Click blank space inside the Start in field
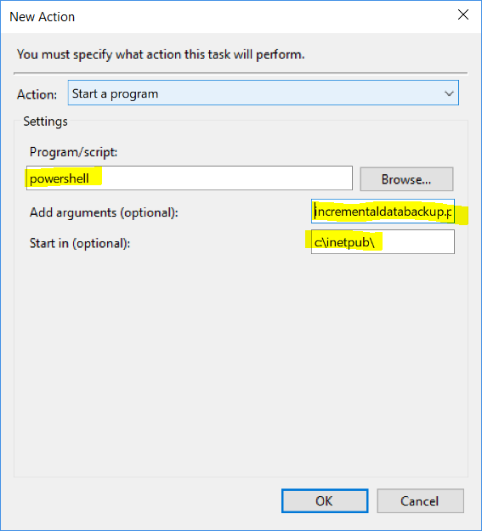The height and width of the screenshot is (531, 482). pos(417,242)
